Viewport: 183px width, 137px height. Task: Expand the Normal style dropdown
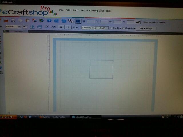(13, 27)
